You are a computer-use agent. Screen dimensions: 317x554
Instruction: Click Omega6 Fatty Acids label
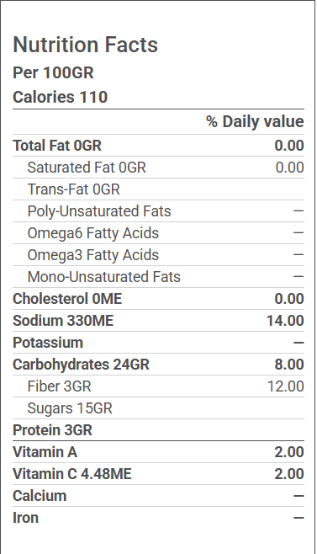[x=93, y=233]
